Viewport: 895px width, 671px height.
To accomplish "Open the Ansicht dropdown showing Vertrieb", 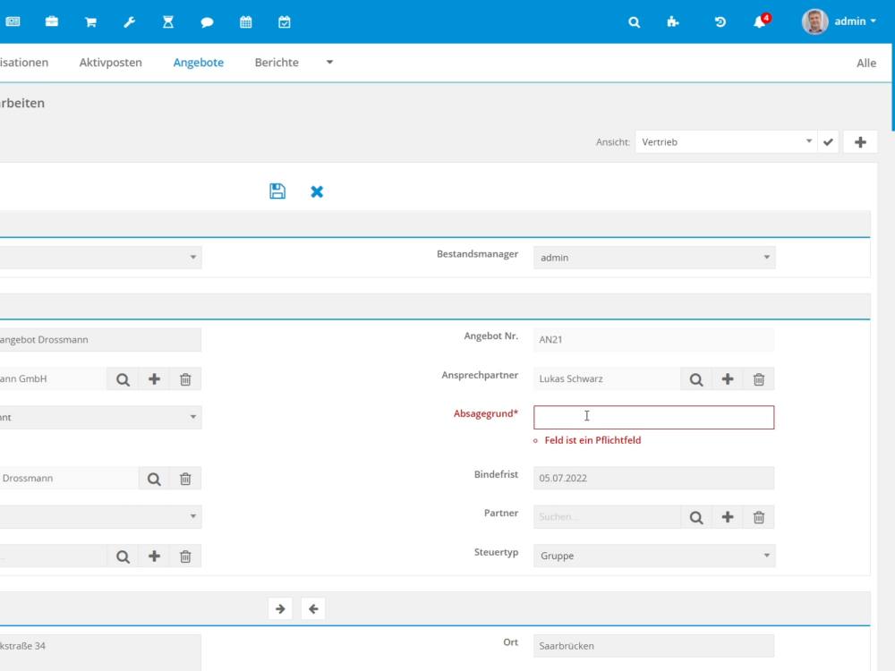I will (x=725, y=142).
